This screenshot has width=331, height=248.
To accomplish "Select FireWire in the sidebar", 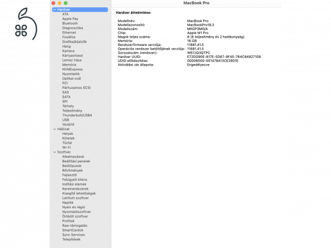I will click(x=69, y=37).
